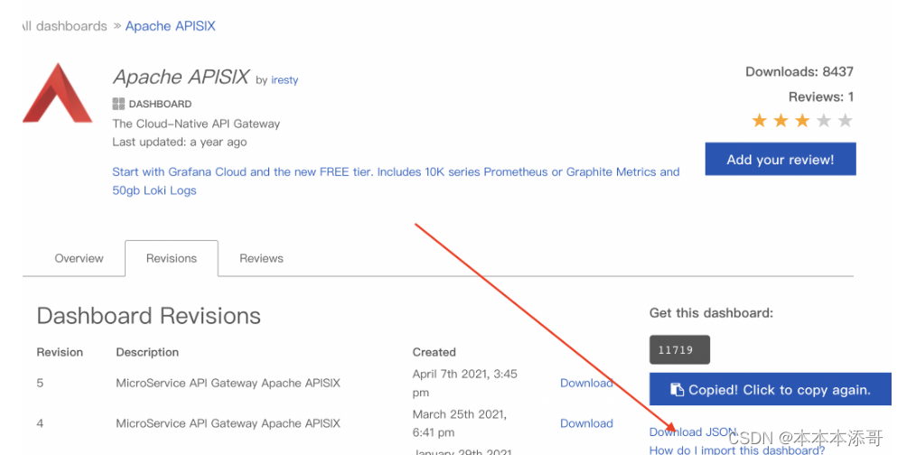The width and height of the screenshot is (897, 455).
Task: Click the Download JSON link
Action: 693,432
